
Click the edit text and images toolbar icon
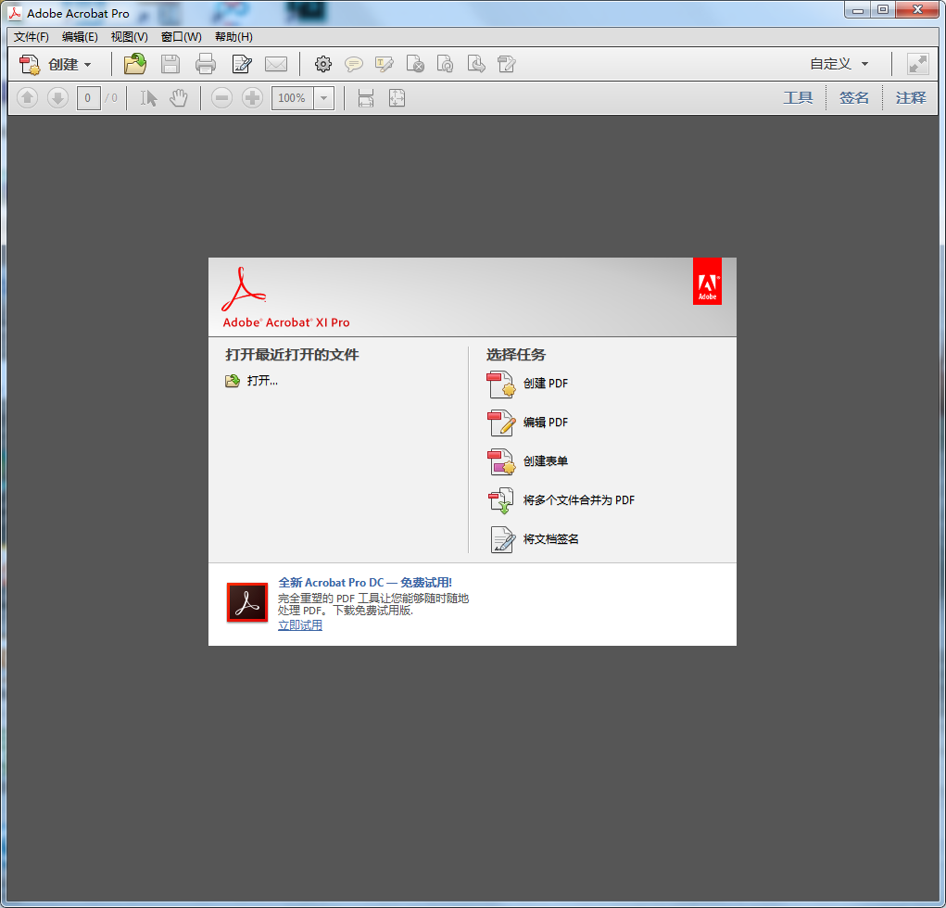[x=242, y=64]
